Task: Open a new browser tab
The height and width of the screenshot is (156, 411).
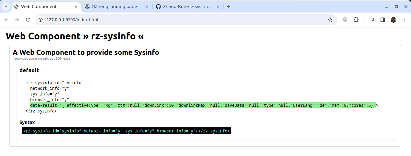Action: 229,7
